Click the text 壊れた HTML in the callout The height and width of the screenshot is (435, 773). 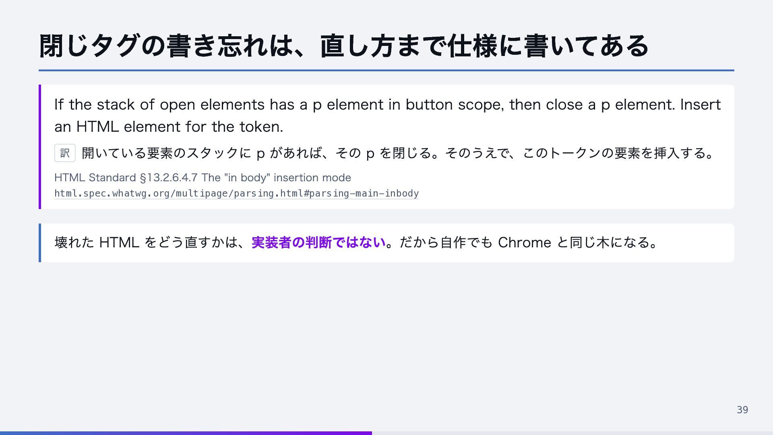(97, 242)
